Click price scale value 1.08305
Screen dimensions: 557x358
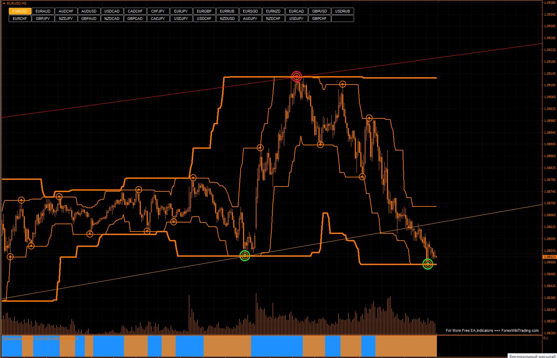coord(550,321)
